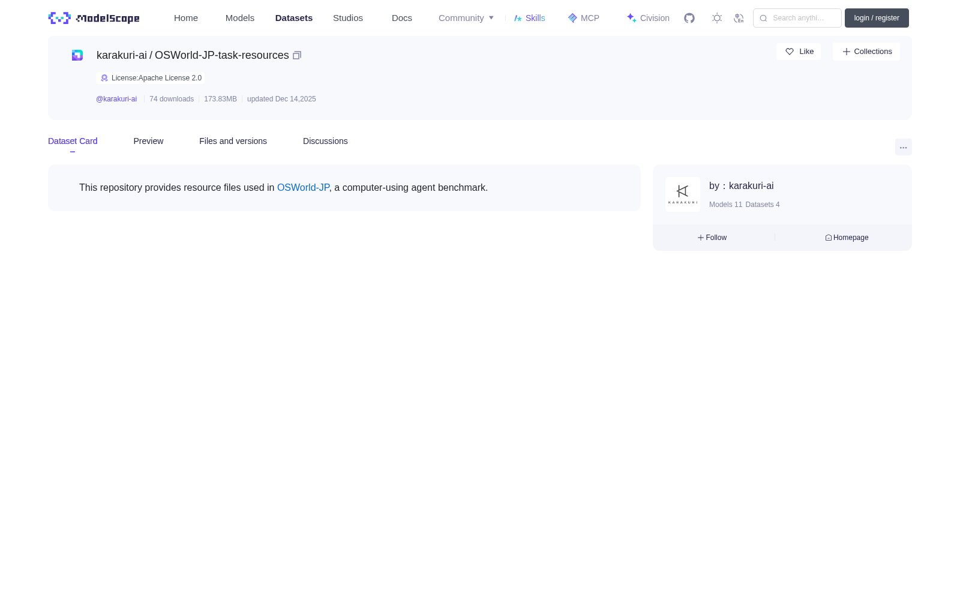Open the karakuri-ai Homepage button
Image resolution: width=960 pixels, height=600 pixels.
click(847, 238)
